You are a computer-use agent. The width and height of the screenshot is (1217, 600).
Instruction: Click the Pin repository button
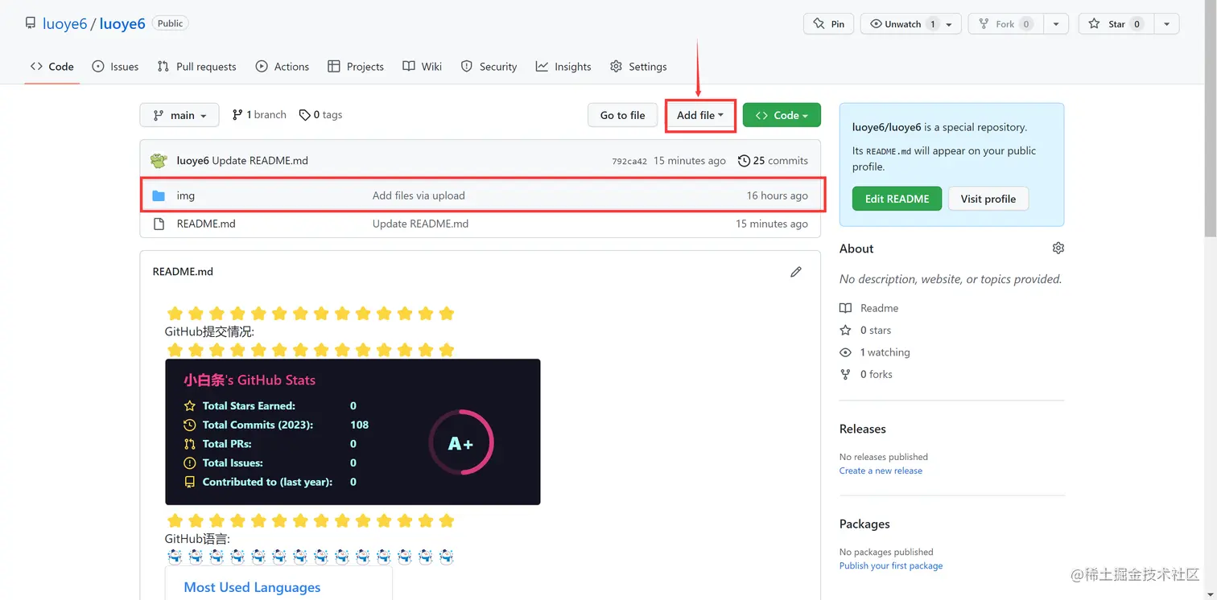(828, 24)
